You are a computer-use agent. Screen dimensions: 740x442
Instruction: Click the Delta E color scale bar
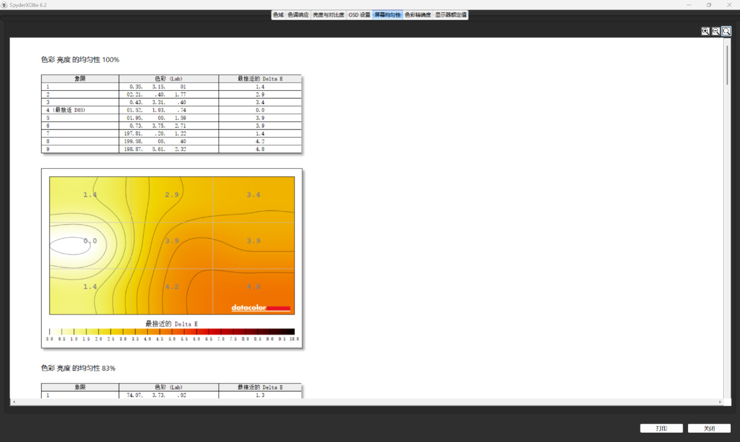172,331
